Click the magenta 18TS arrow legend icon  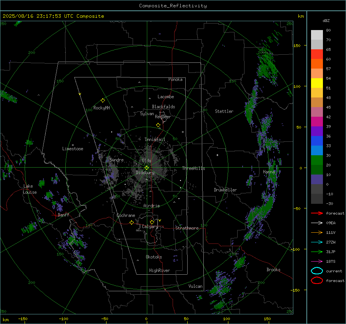click(317, 262)
